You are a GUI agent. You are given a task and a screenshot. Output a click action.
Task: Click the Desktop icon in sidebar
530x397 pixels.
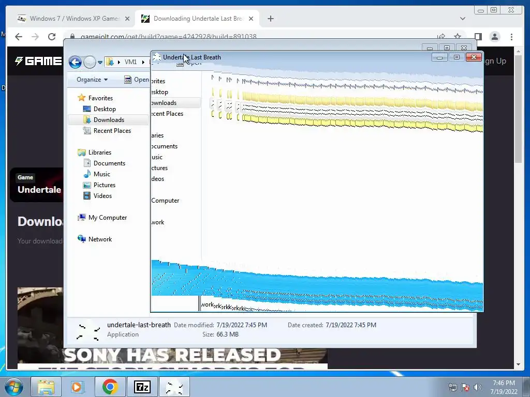[87, 109]
